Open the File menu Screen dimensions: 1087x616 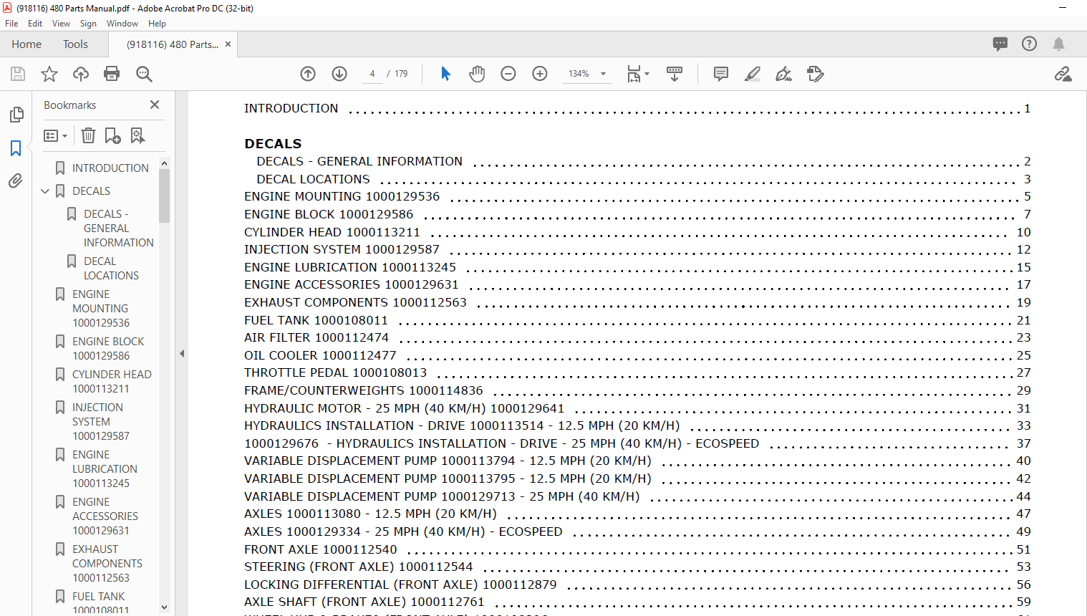(x=11, y=24)
